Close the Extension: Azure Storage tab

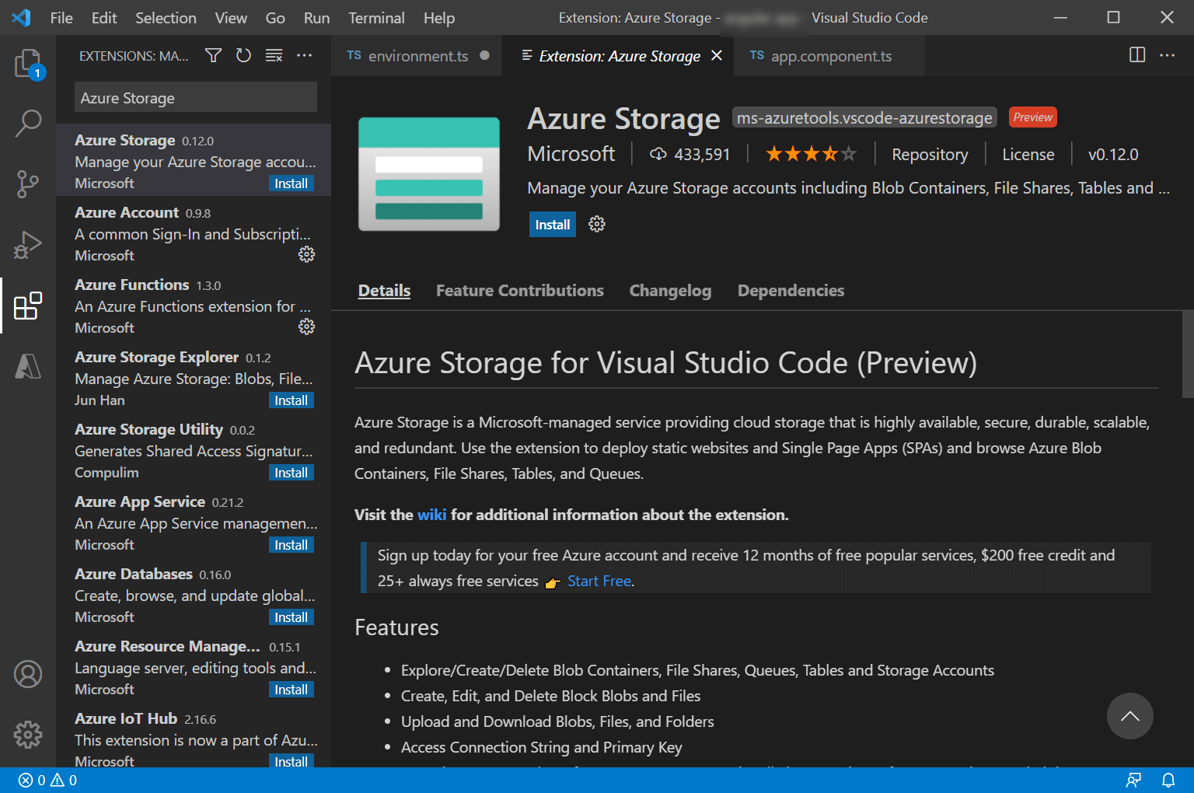pos(717,55)
